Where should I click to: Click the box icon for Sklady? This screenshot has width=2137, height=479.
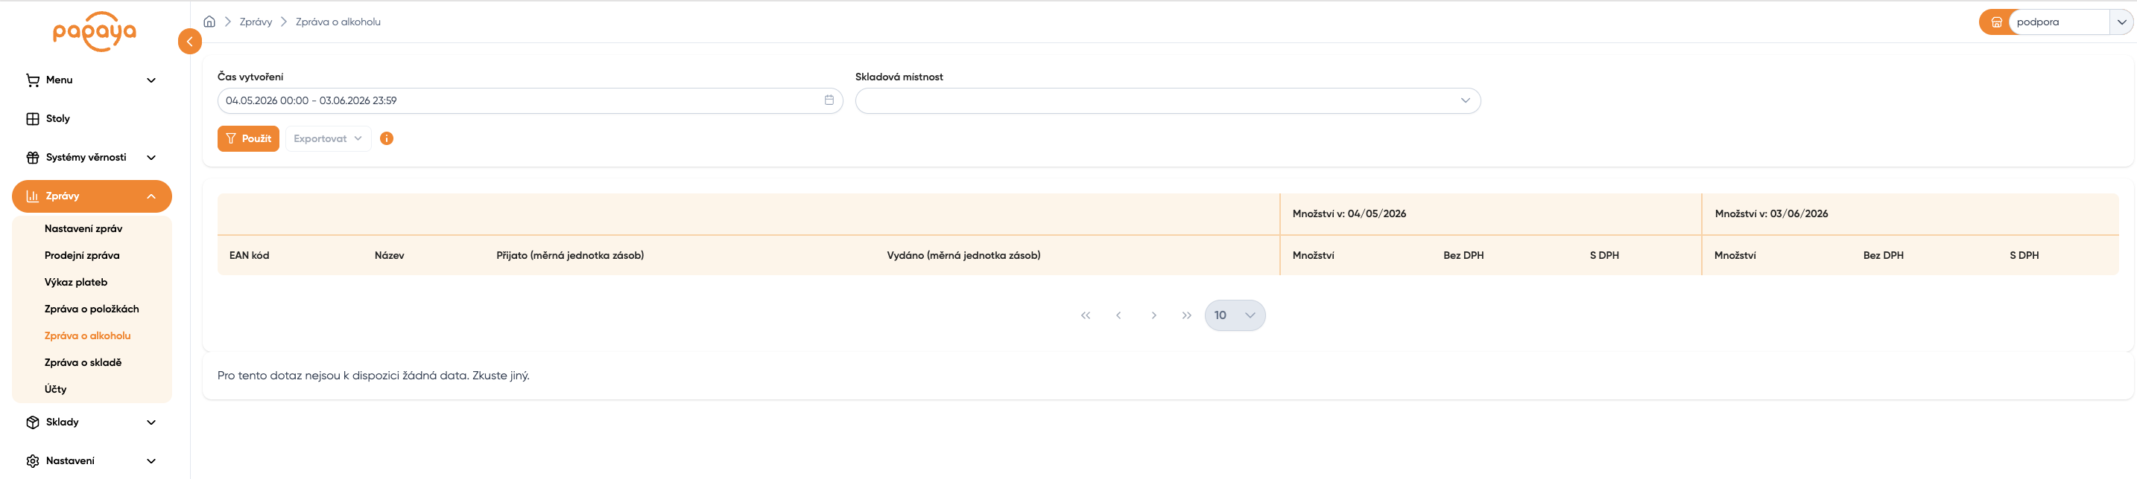point(32,422)
